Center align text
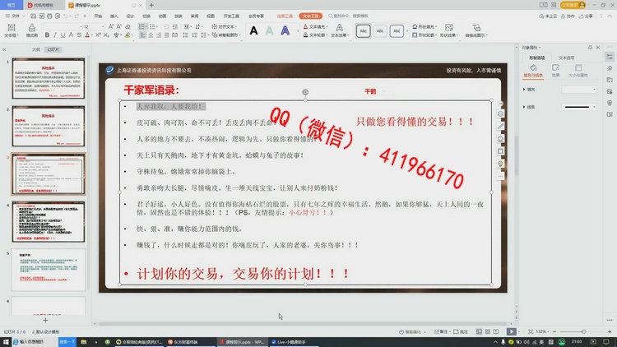 [x=151, y=35]
